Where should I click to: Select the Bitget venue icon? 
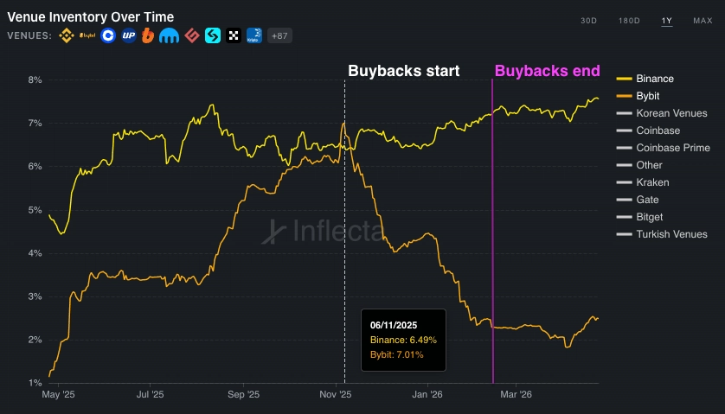coord(212,35)
